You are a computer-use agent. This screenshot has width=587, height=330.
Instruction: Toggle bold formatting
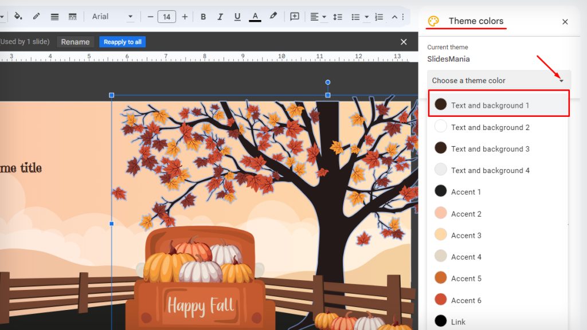pyautogui.click(x=203, y=17)
